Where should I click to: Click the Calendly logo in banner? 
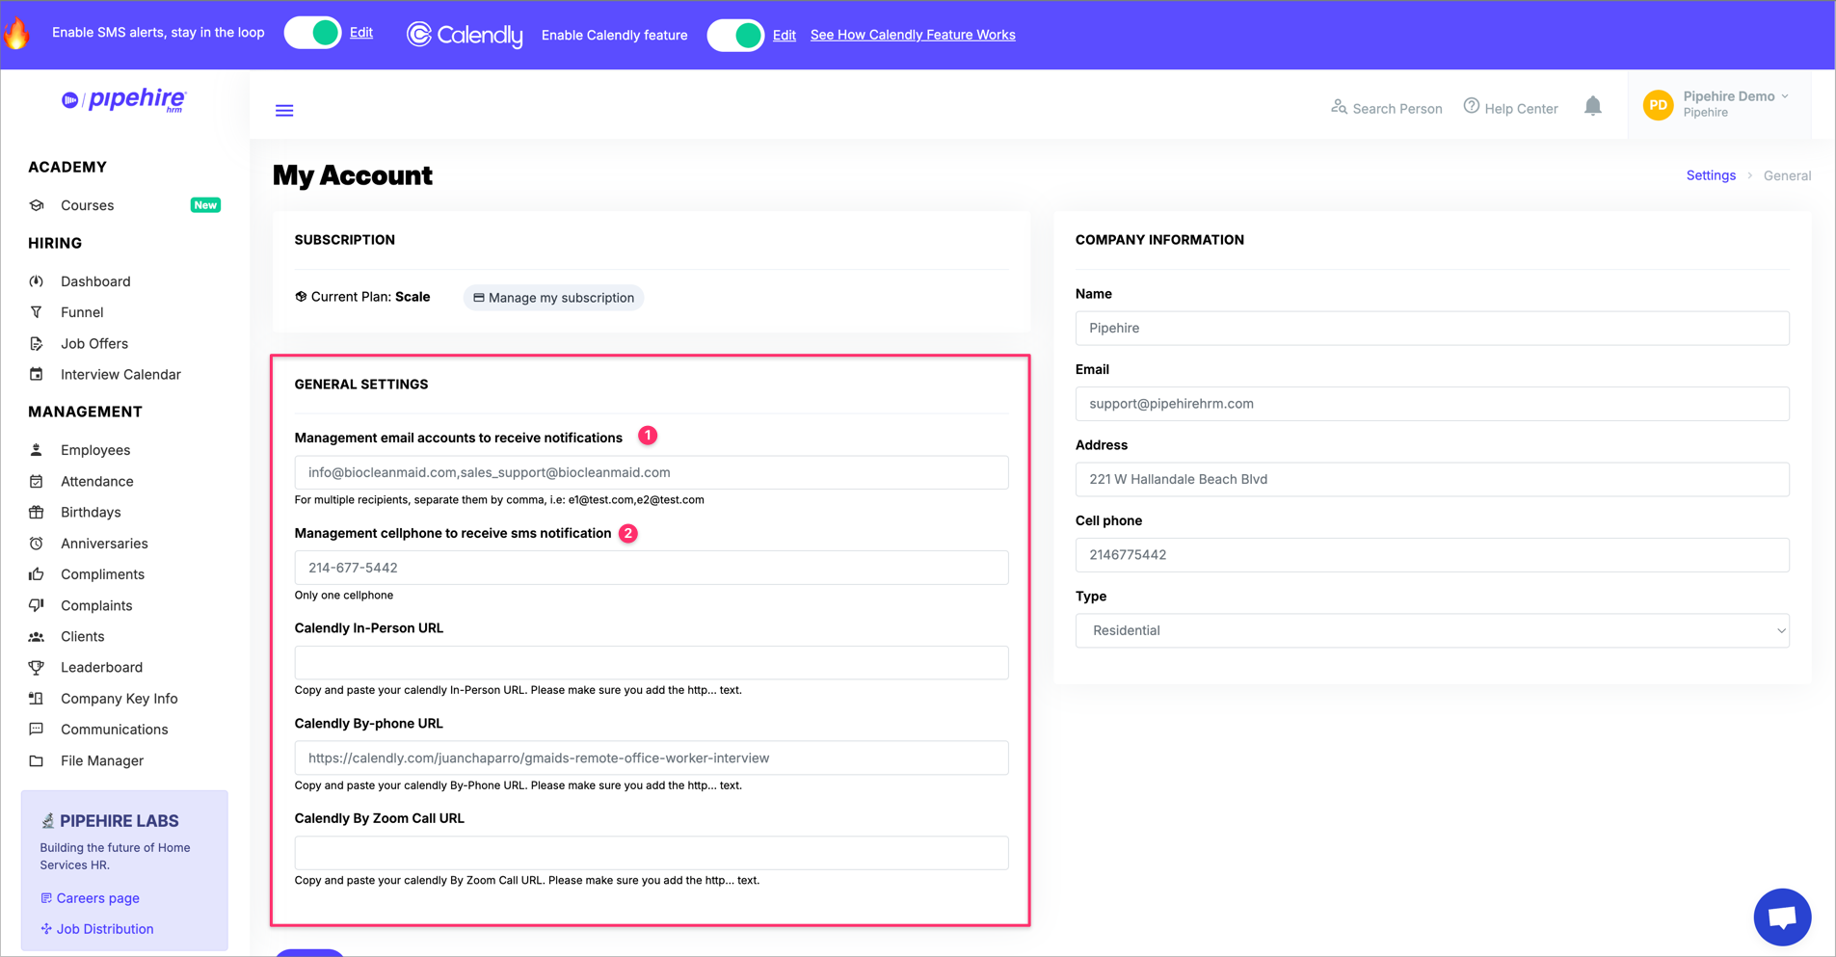point(465,35)
